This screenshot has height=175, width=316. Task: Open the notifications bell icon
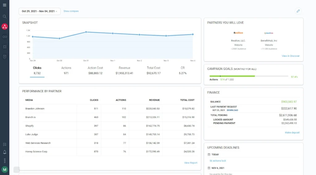click(x=5, y=152)
